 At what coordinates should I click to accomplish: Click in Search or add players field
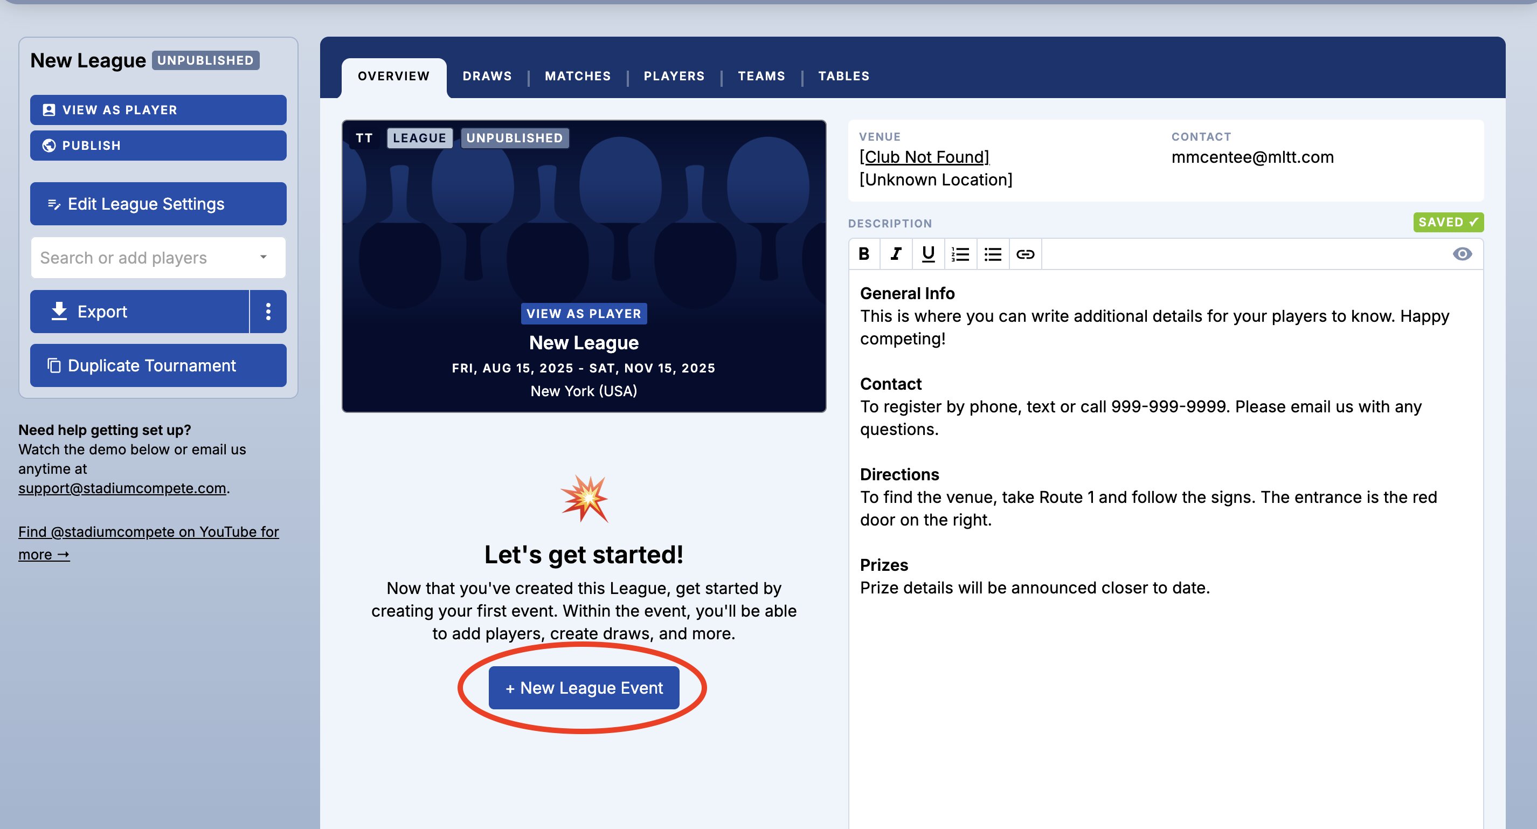pyautogui.click(x=137, y=258)
